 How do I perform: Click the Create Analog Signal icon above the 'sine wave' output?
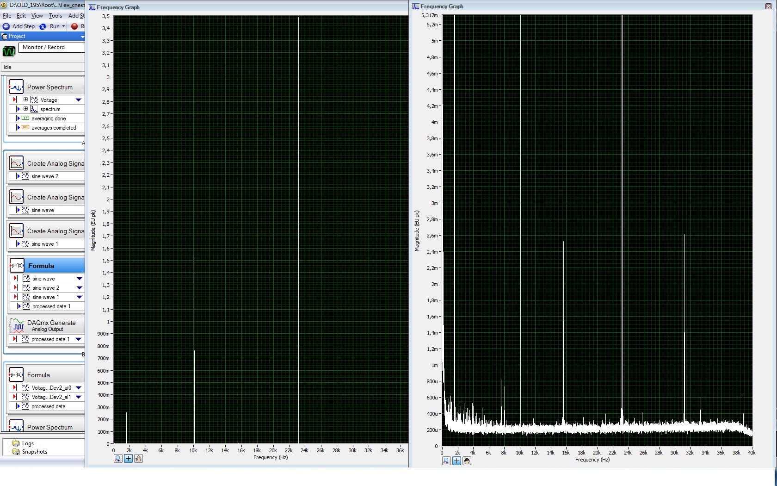tap(16, 197)
